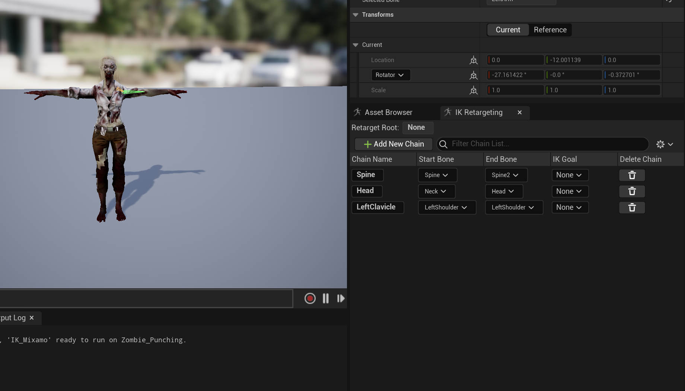Open chain list settings gear
Image resolution: width=685 pixels, height=391 pixels.
[665, 144]
